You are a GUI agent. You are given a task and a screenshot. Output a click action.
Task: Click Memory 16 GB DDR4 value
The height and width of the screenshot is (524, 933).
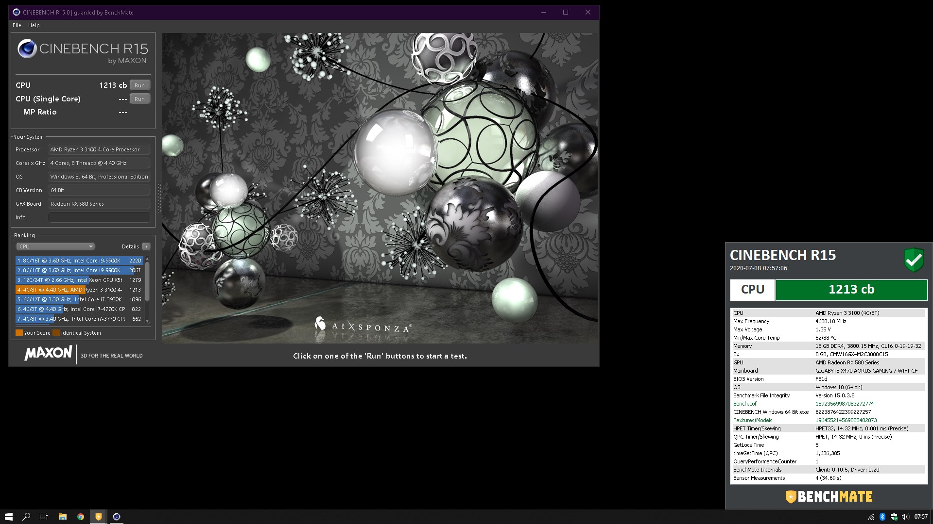[868, 346]
